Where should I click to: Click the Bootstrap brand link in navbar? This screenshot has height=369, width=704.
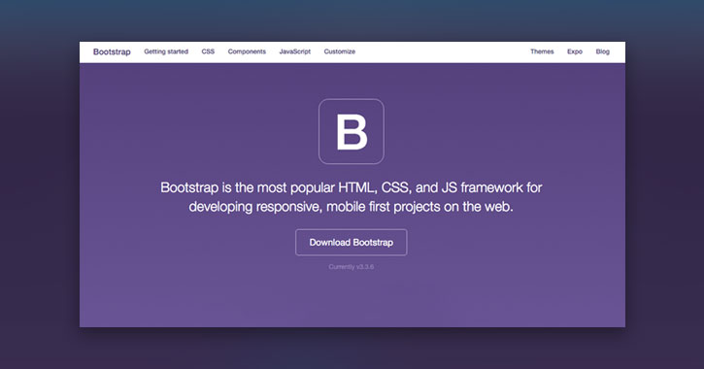[x=112, y=52]
